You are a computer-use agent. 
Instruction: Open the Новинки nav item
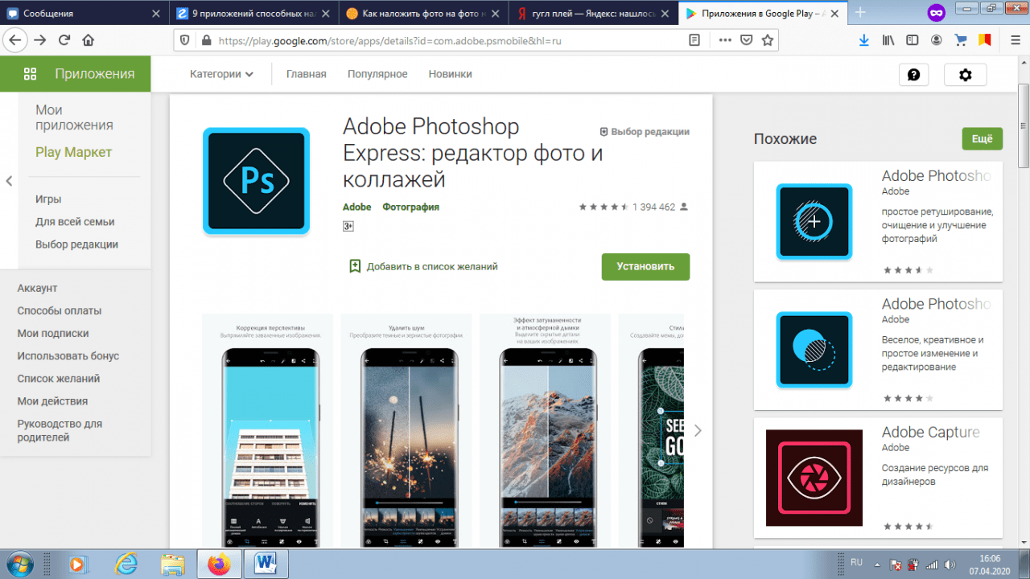click(x=450, y=74)
